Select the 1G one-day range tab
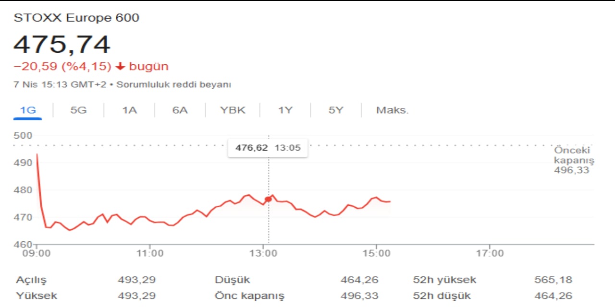 click(x=28, y=110)
